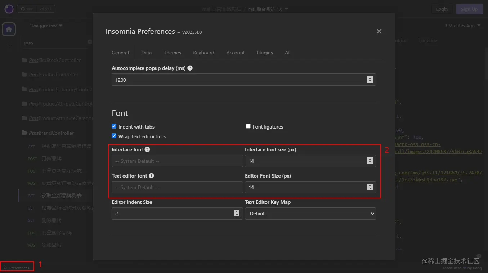The height and width of the screenshot is (273, 488).
Task: Click the Login button
Action: [x=442, y=9]
